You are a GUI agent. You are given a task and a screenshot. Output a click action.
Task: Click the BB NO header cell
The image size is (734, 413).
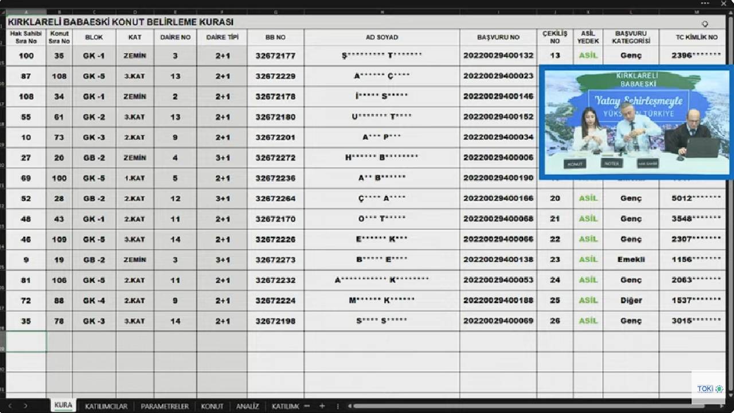276,37
